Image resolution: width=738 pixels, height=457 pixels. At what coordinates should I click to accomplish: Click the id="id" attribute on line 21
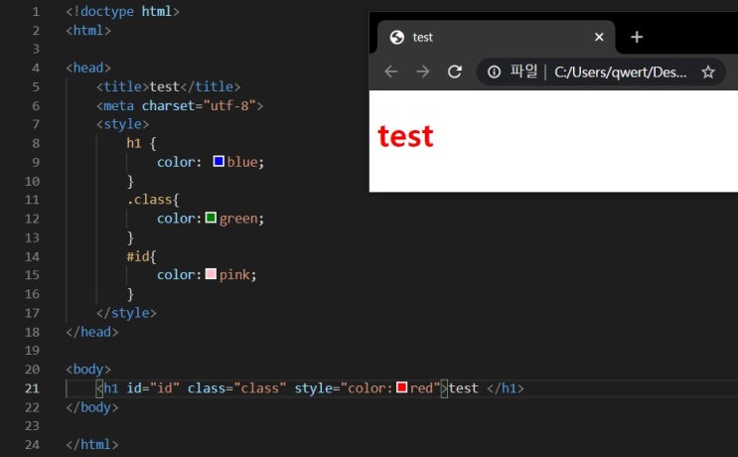click(153, 388)
